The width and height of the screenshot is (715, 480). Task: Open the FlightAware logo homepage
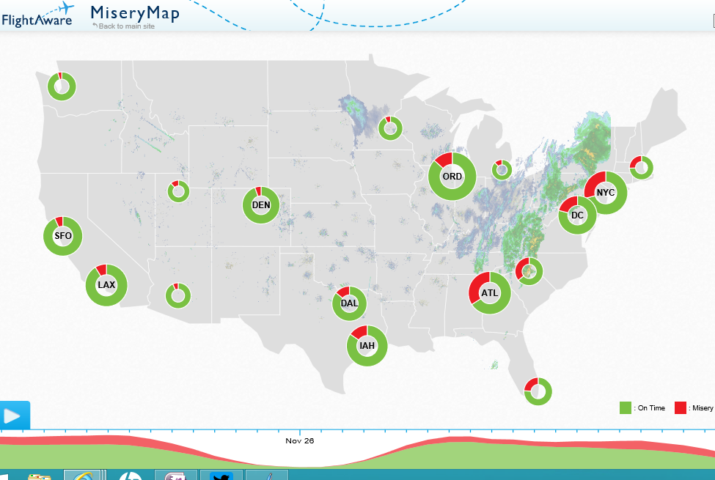click(x=37, y=15)
